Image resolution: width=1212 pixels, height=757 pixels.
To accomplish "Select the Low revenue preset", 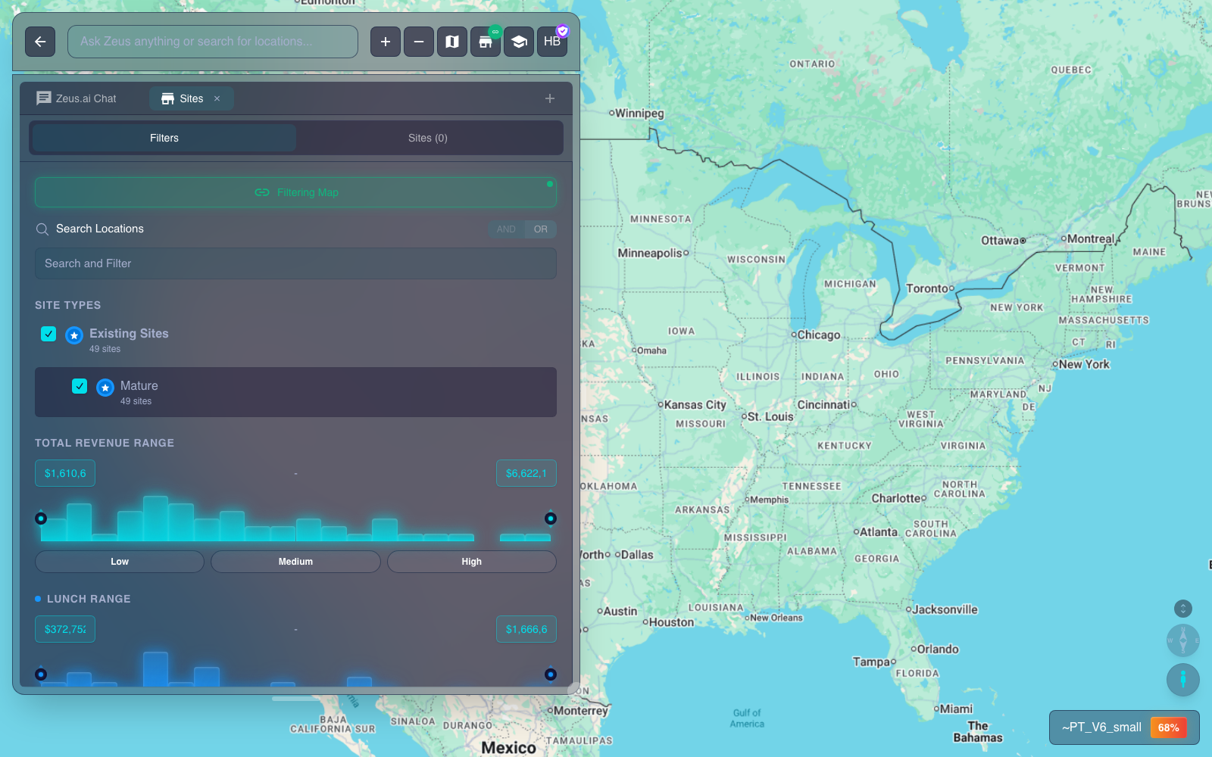I will (120, 562).
